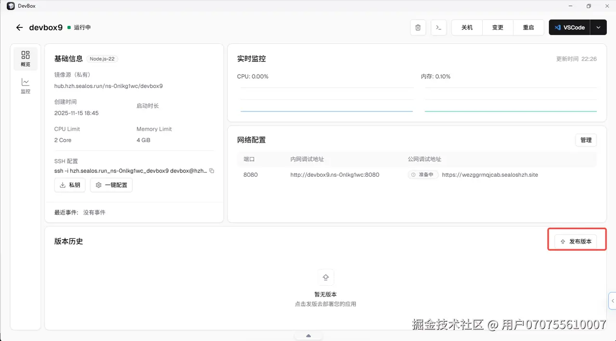Image resolution: width=616 pixels, height=341 pixels.
Task: Open the right-edge side drawer chevron
Action: pyautogui.click(x=612, y=301)
